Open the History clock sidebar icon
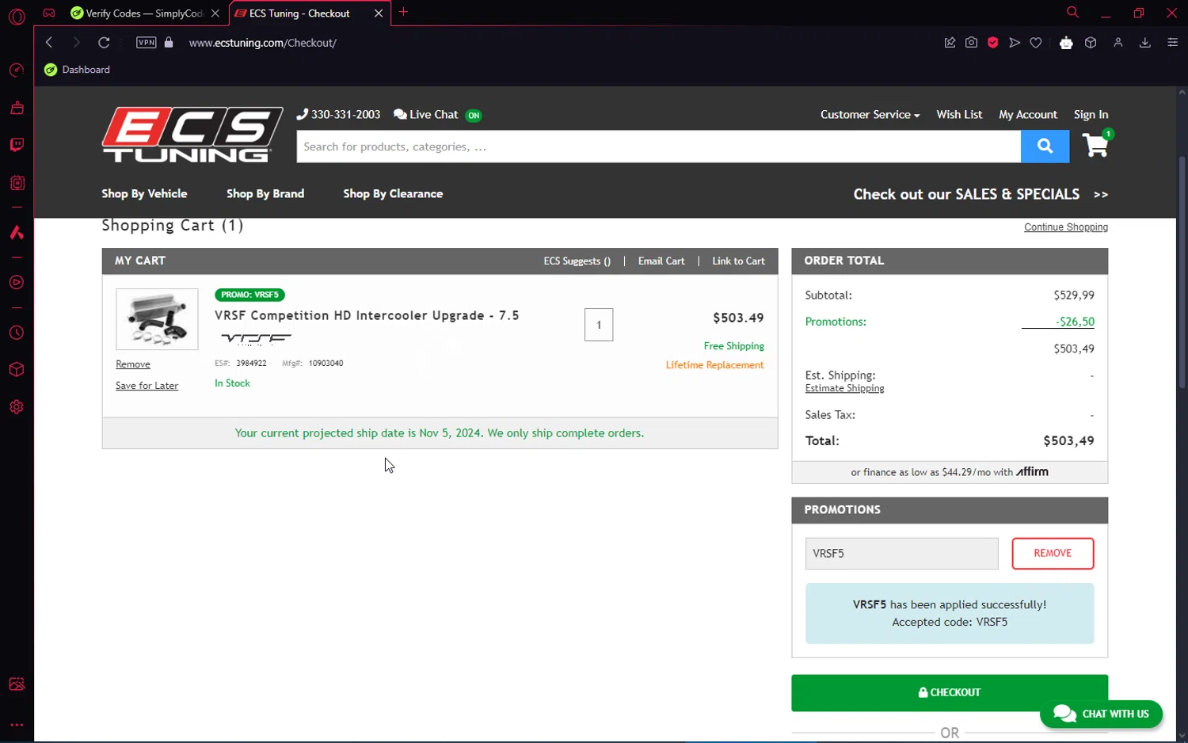Screen dimensions: 1188x743 (17, 333)
